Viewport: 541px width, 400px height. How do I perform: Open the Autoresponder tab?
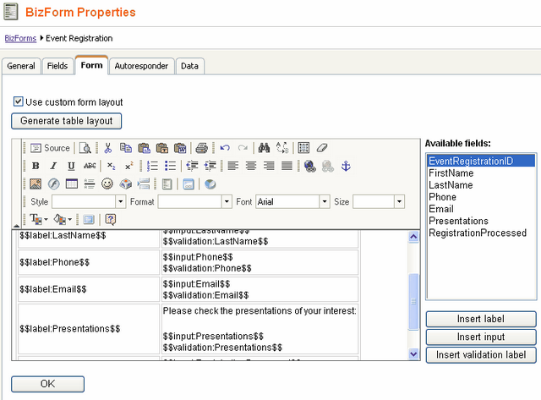coord(141,66)
